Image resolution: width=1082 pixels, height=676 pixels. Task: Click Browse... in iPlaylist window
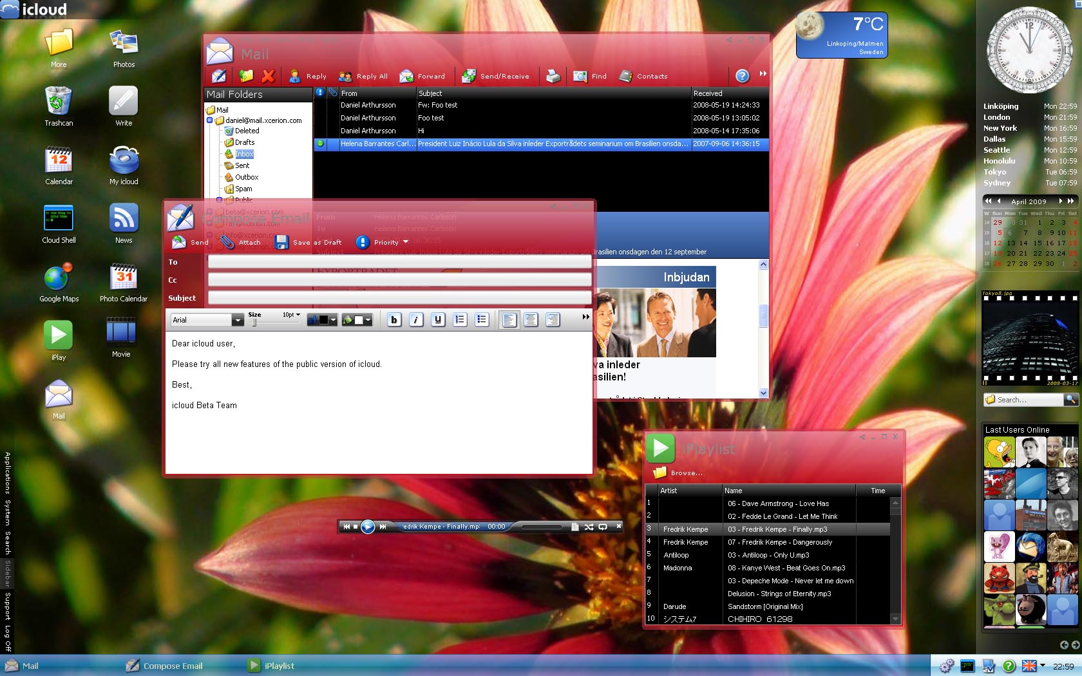[678, 473]
